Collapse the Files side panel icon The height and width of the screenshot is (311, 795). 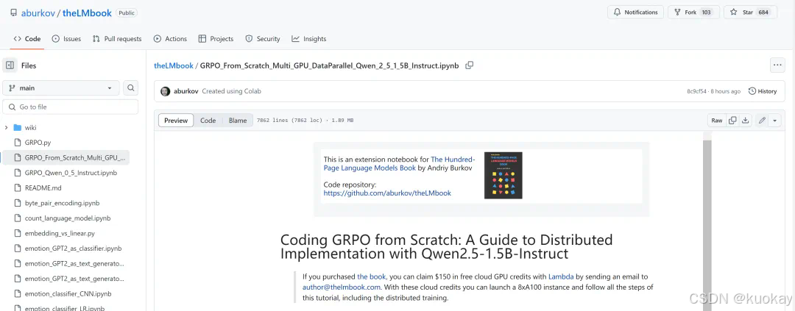point(10,65)
